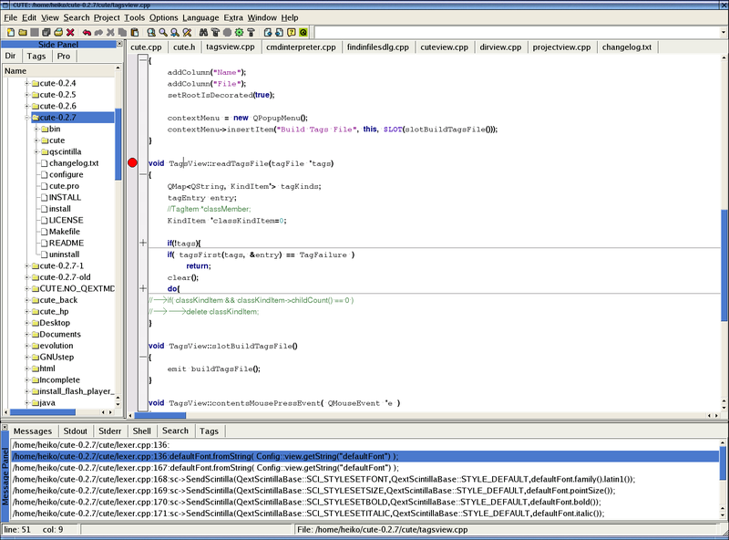Click the Message Panel vertical scrollbar thumb
This screenshot has height=540, width=729.
(x=723, y=463)
